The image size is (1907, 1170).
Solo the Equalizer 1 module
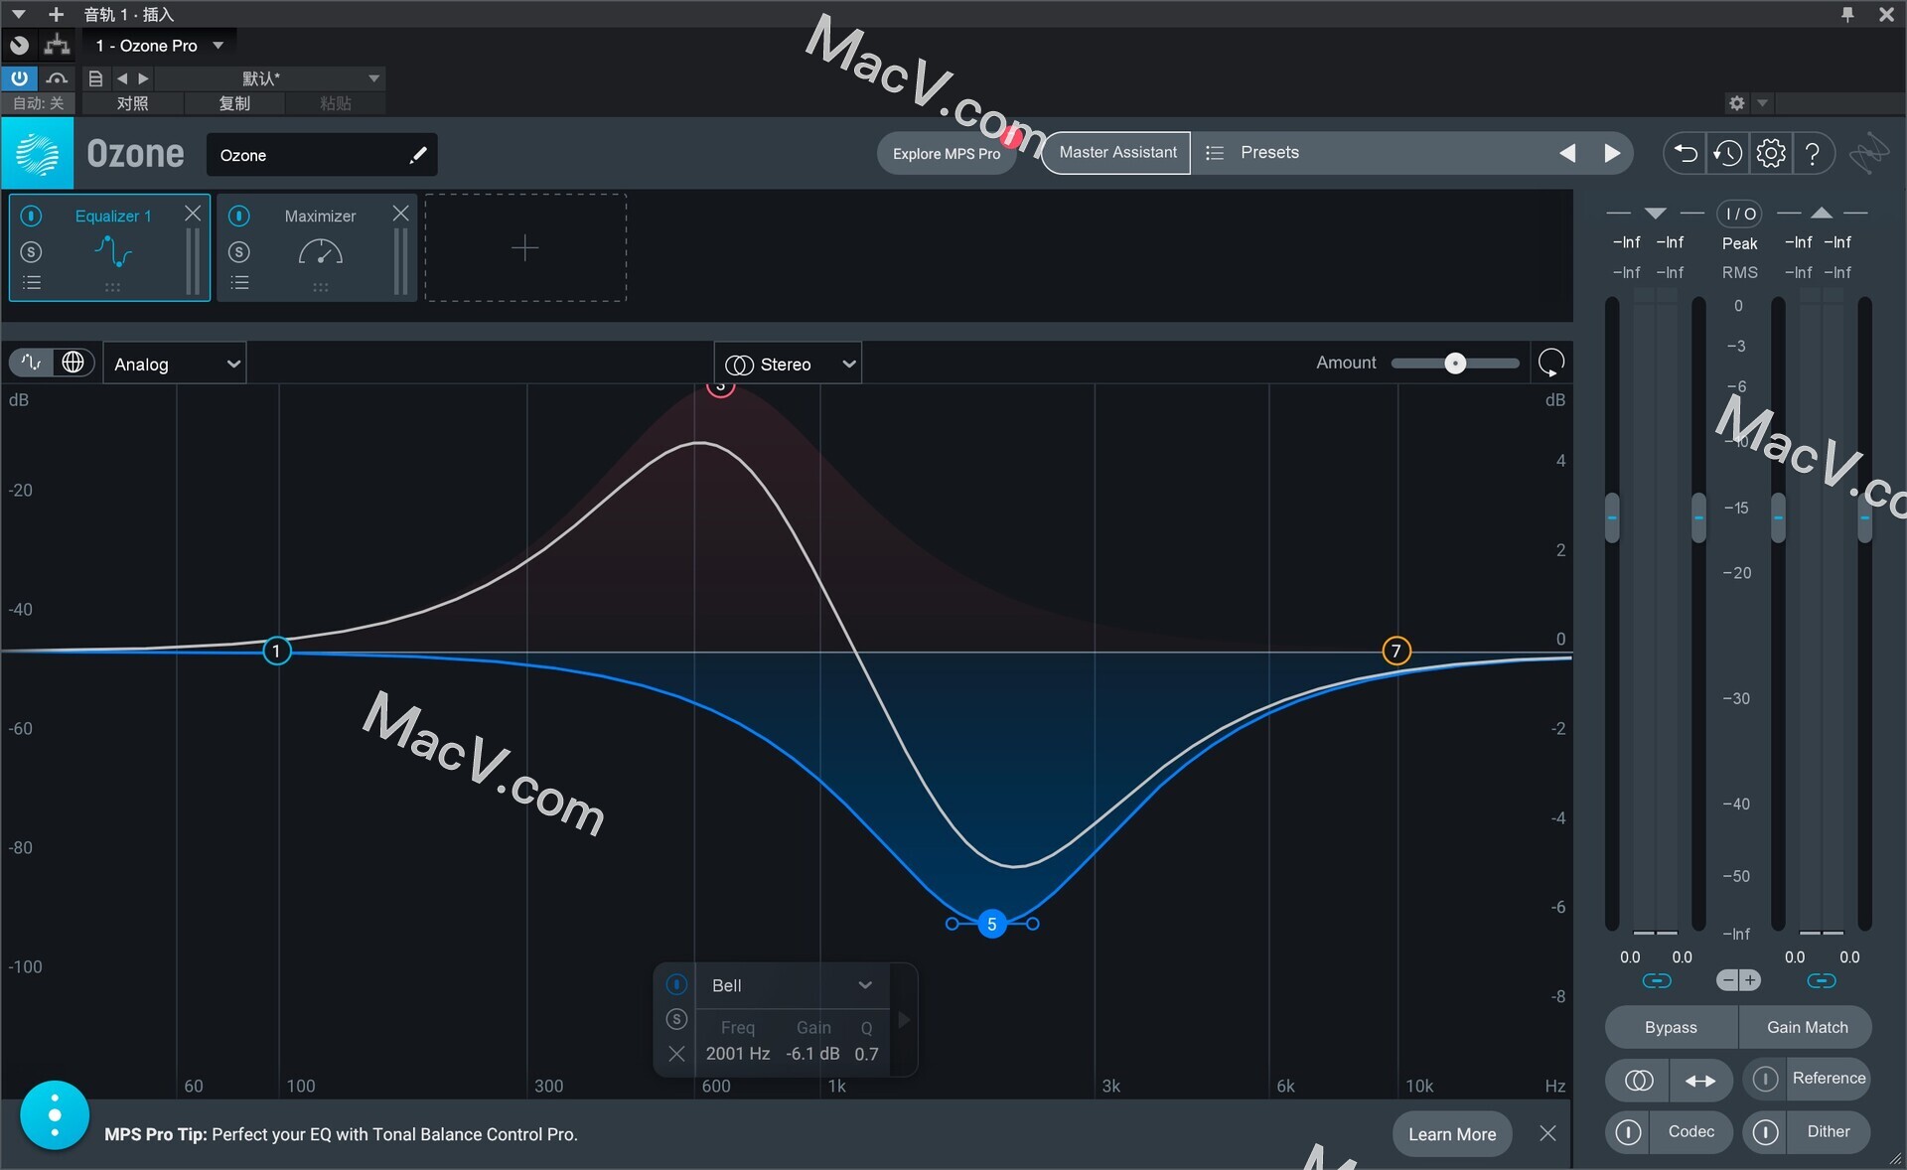click(x=32, y=252)
